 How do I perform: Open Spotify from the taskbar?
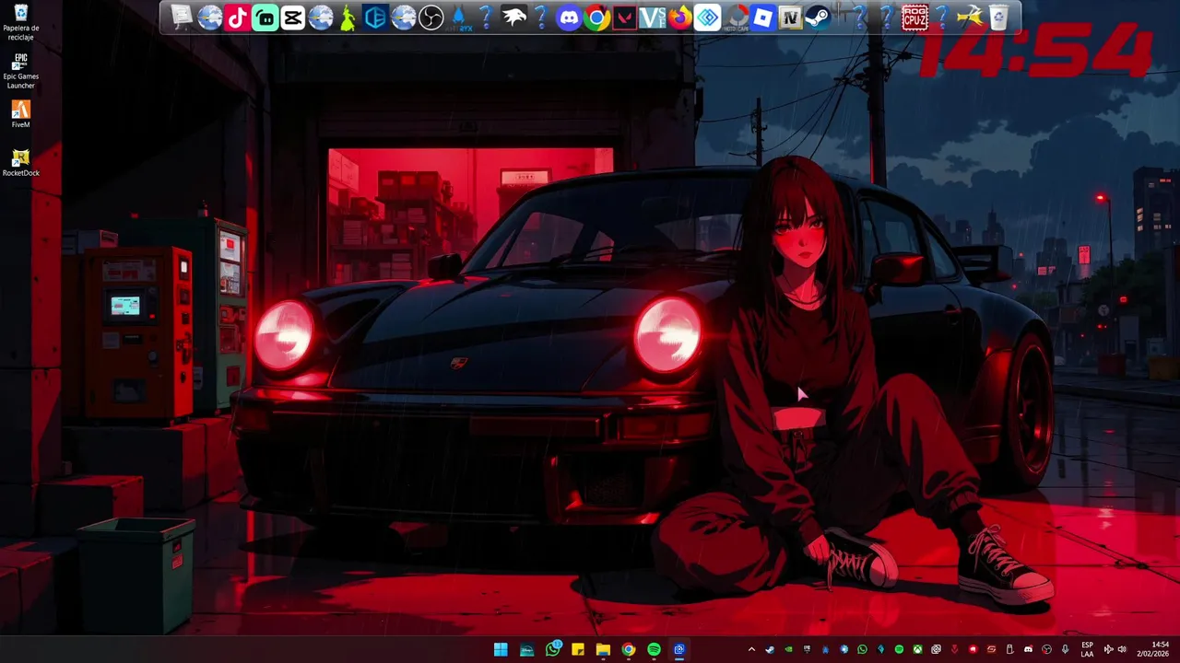click(654, 650)
